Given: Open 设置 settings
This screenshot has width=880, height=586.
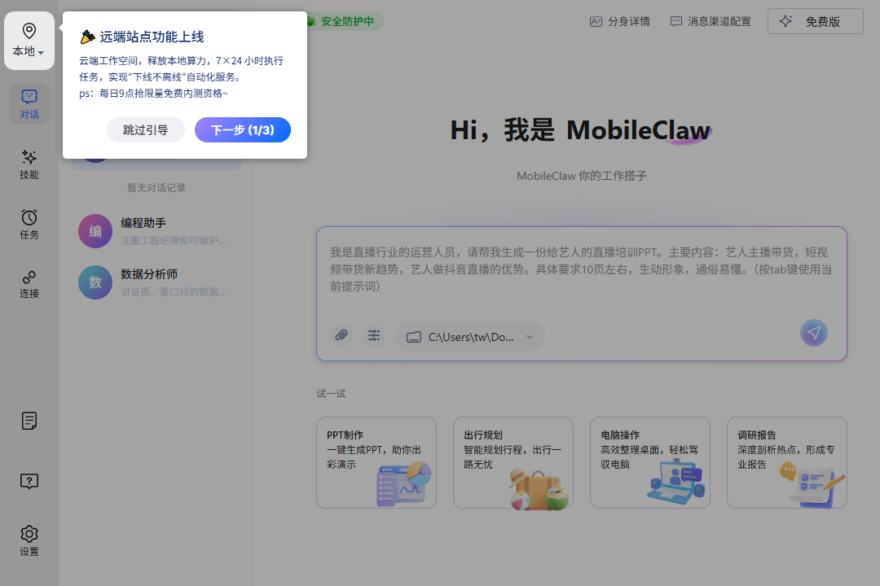Looking at the screenshot, I should (x=29, y=540).
